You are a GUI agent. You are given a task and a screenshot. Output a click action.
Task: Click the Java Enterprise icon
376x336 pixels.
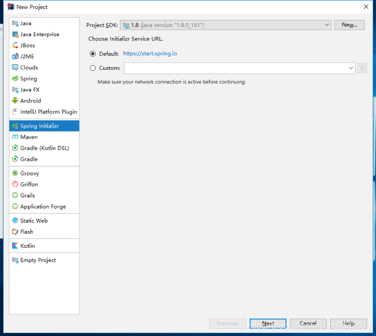(15, 35)
